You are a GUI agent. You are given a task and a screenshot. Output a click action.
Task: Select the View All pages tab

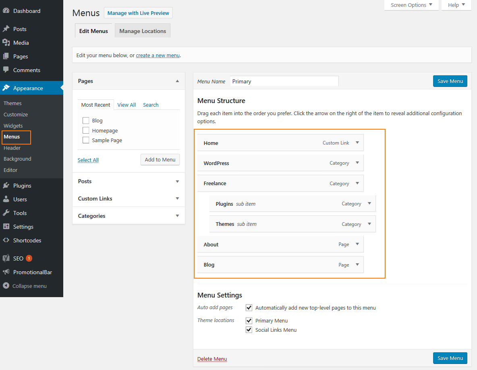127,105
